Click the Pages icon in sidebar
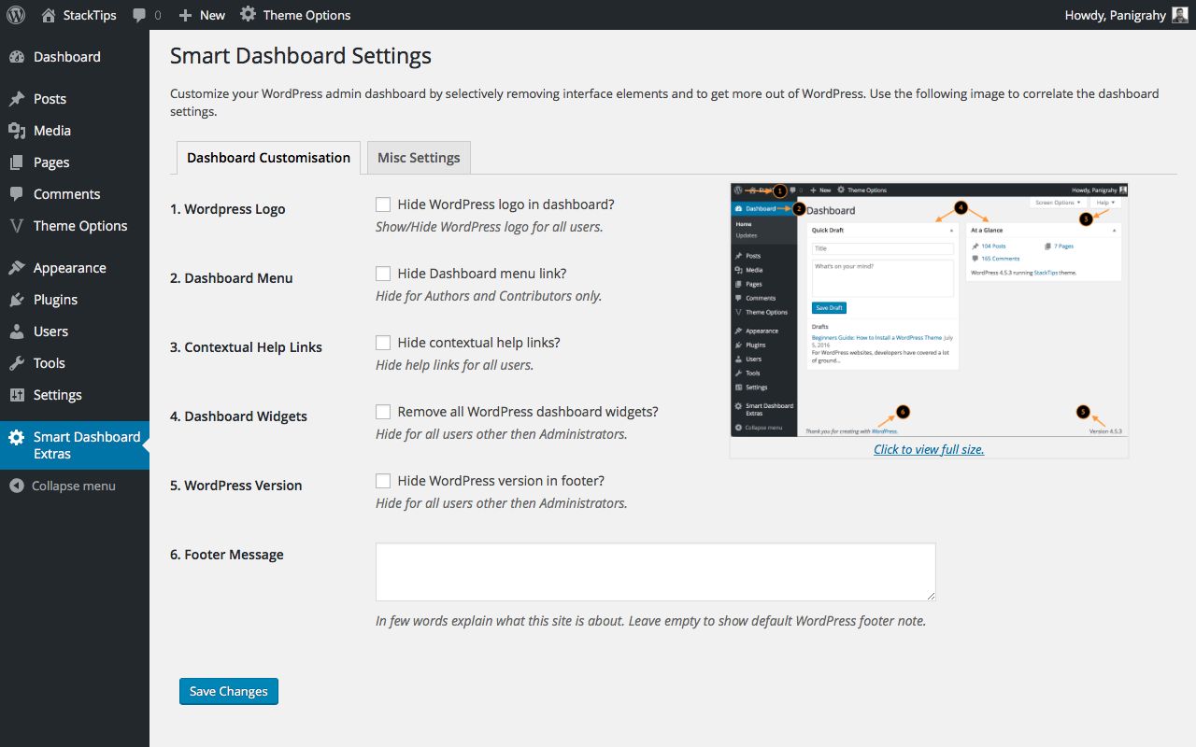Image resolution: width=1196 pixels, height=747 pixels. 17,162
